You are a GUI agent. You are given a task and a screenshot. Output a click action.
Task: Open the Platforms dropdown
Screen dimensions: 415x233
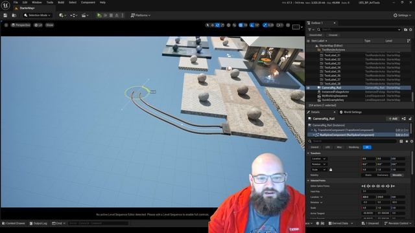tap(141, 16)
